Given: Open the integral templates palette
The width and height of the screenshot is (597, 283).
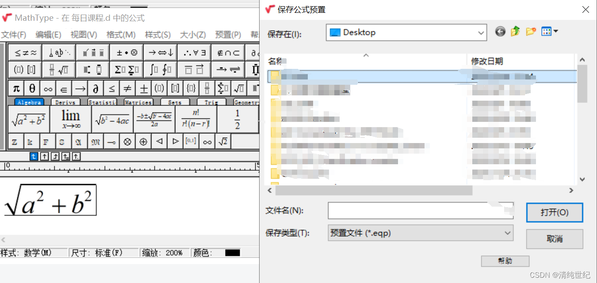Looking at the screenshot, I should pos(161,69).
